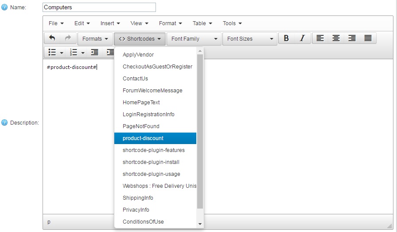
Task: Toggle Bold text formatting
Action: pos(286,38)
